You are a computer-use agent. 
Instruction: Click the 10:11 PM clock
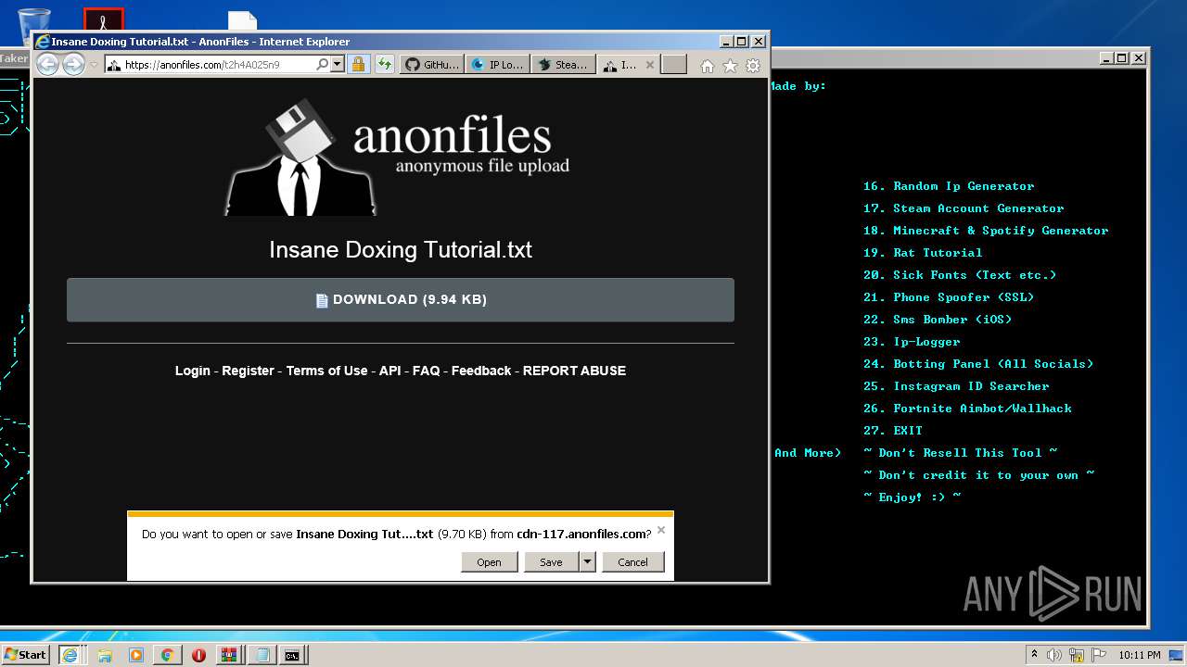(1139, 655)
